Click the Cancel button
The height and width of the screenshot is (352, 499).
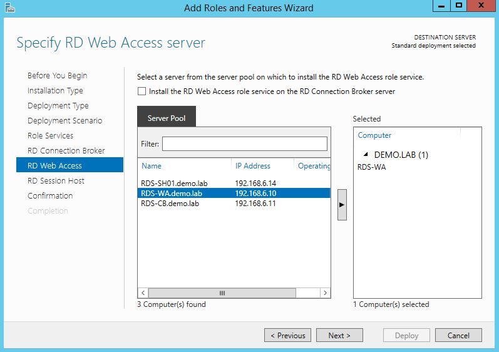pyautogui.click(x=458, y=335)
